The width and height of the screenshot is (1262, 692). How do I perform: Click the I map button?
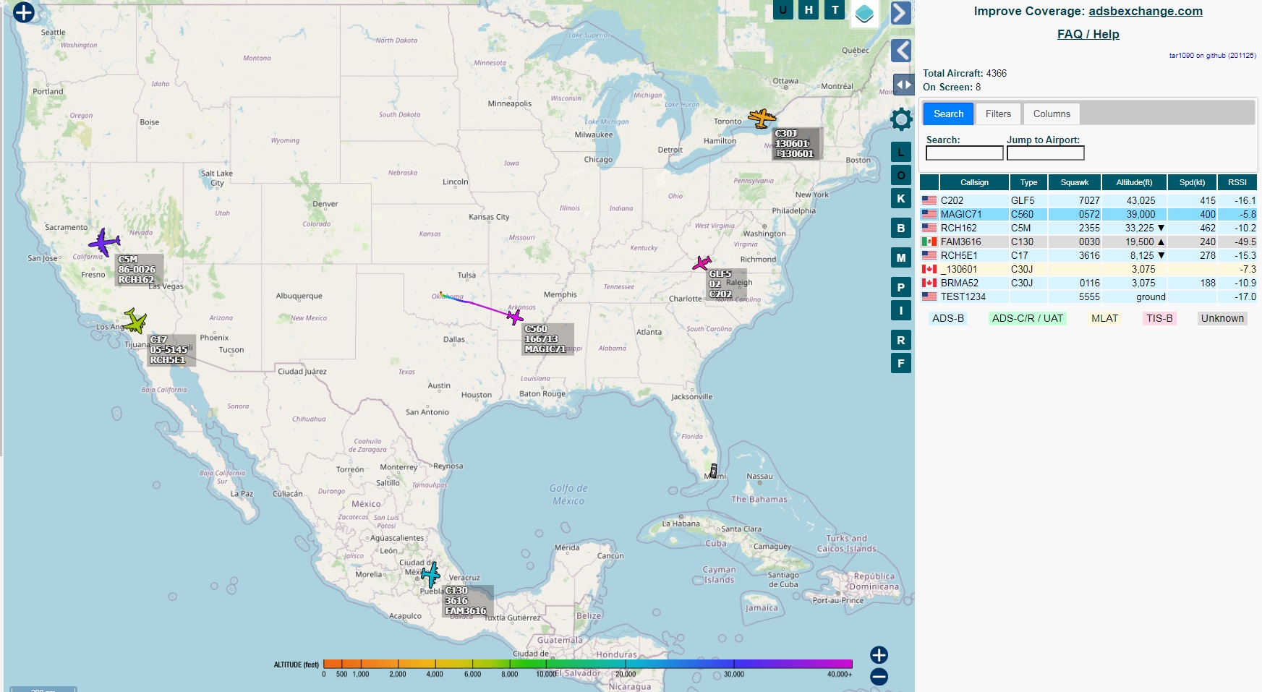tap(900, 310)
